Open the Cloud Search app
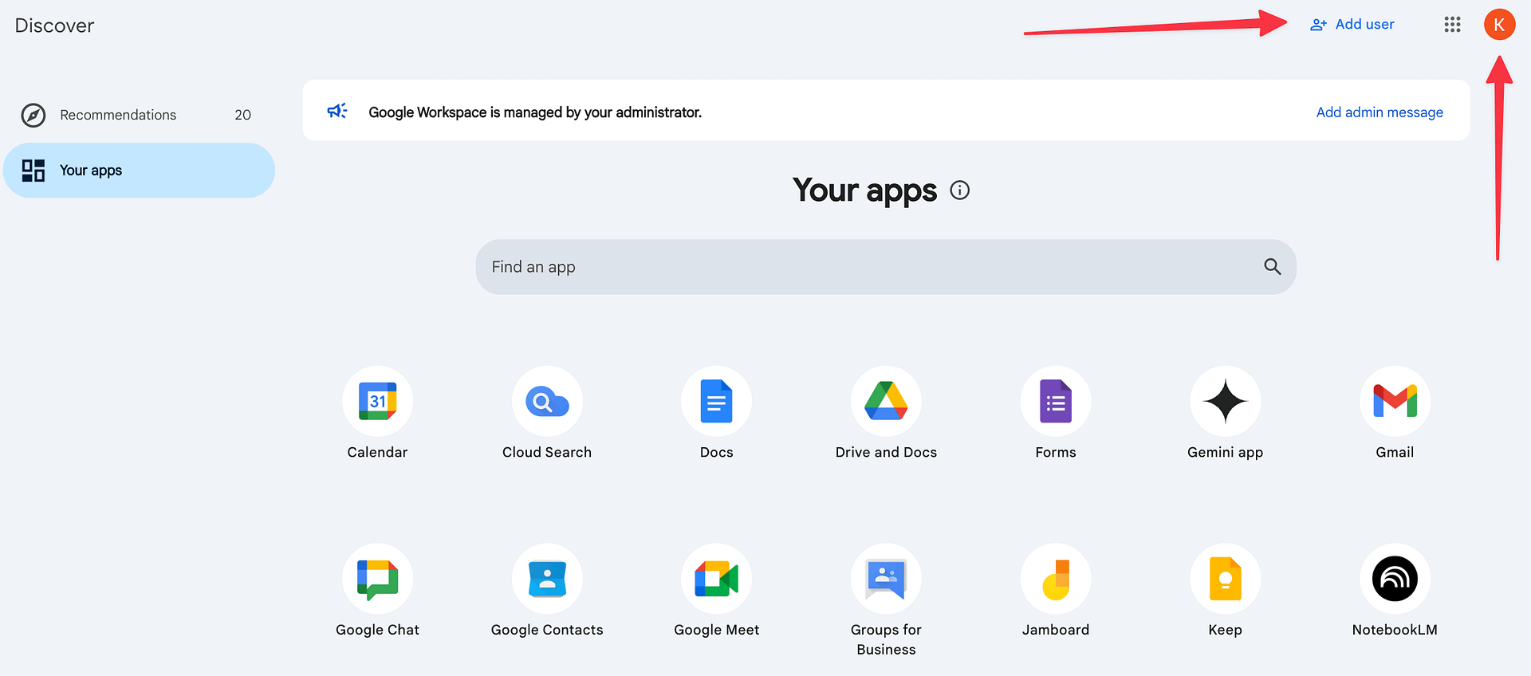The height and width of the screenshot is (676, 1531). (547, 402)
